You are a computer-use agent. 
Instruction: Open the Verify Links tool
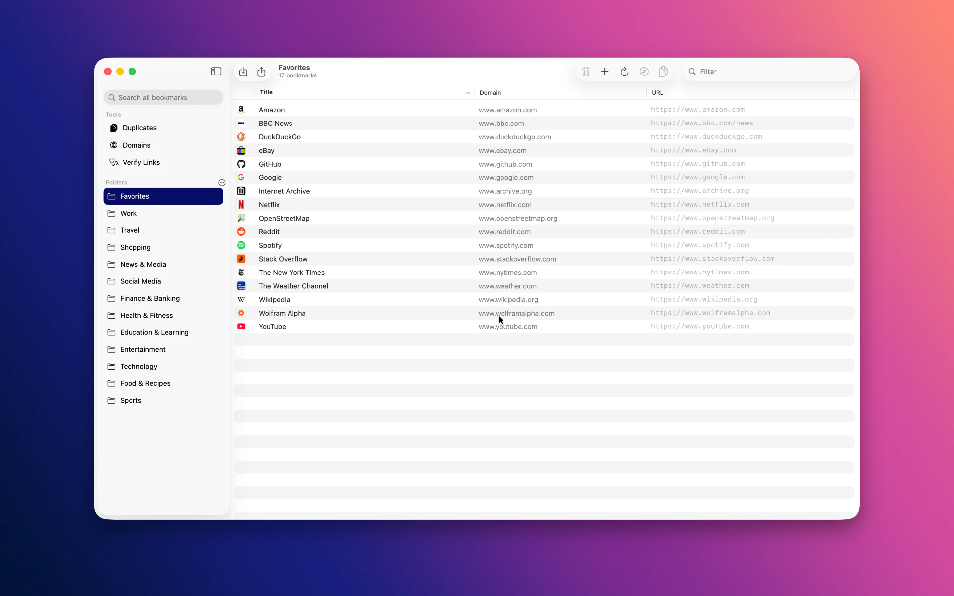click(x=163, y=162)
